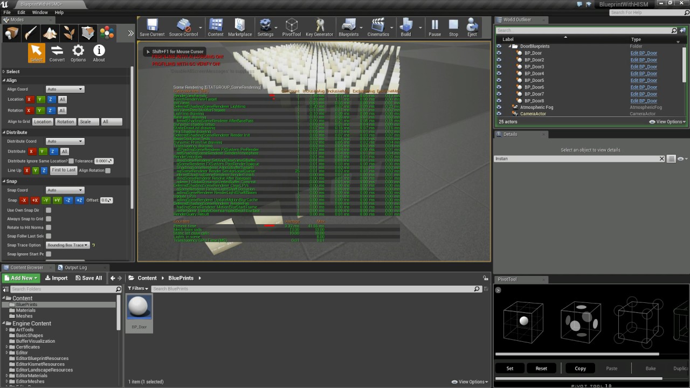Pause the running simulation

tap(434, 27)
